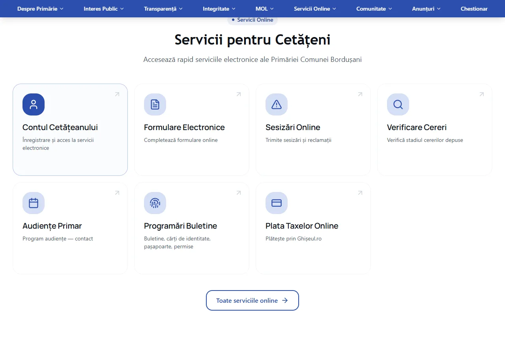Click the Servicii Online badge above heading
The width and height of the screenshot is (505, 339).
(x=252, y=20)
